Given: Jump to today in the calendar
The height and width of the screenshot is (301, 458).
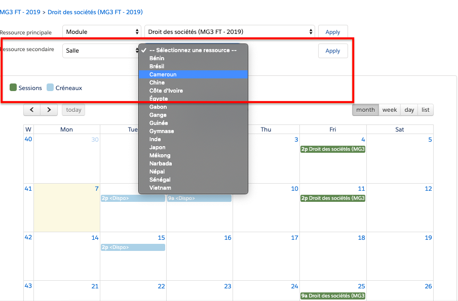Looking at the screenshot, I should pyautogui.click(x=73, y=110).
